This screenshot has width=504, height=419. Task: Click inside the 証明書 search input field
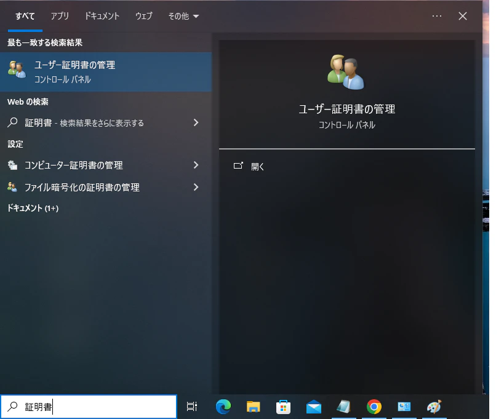pos(89,406)
